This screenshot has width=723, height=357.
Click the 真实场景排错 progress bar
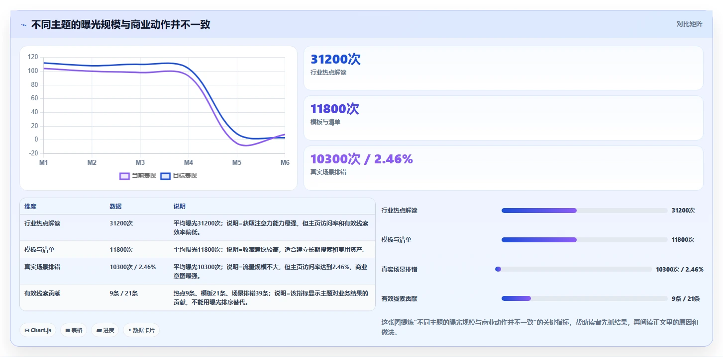[573, 269]
